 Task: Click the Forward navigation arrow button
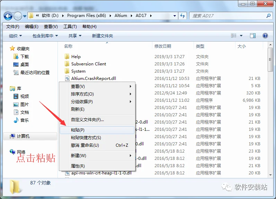[x=18, y=16]
